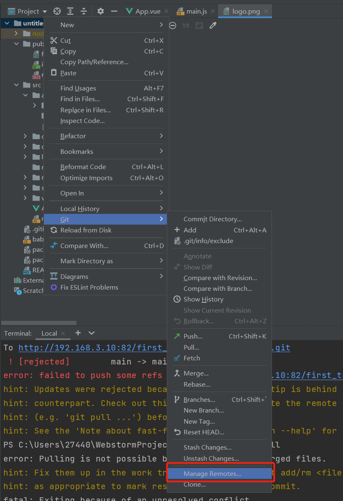
Task: Select Compare with Branch...
Action: click(x=219, y=288)
